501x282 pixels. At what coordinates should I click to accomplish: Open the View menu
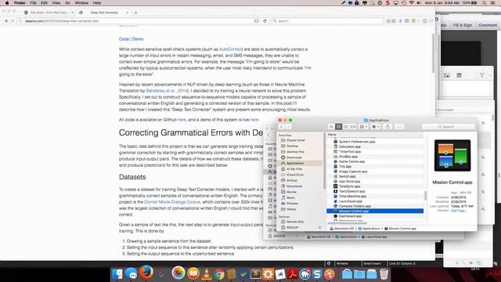56,3
